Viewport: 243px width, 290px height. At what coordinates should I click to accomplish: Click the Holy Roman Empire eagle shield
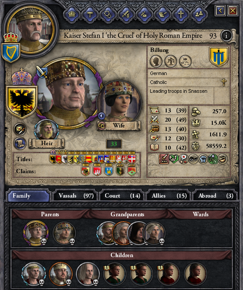click(22, 102)
